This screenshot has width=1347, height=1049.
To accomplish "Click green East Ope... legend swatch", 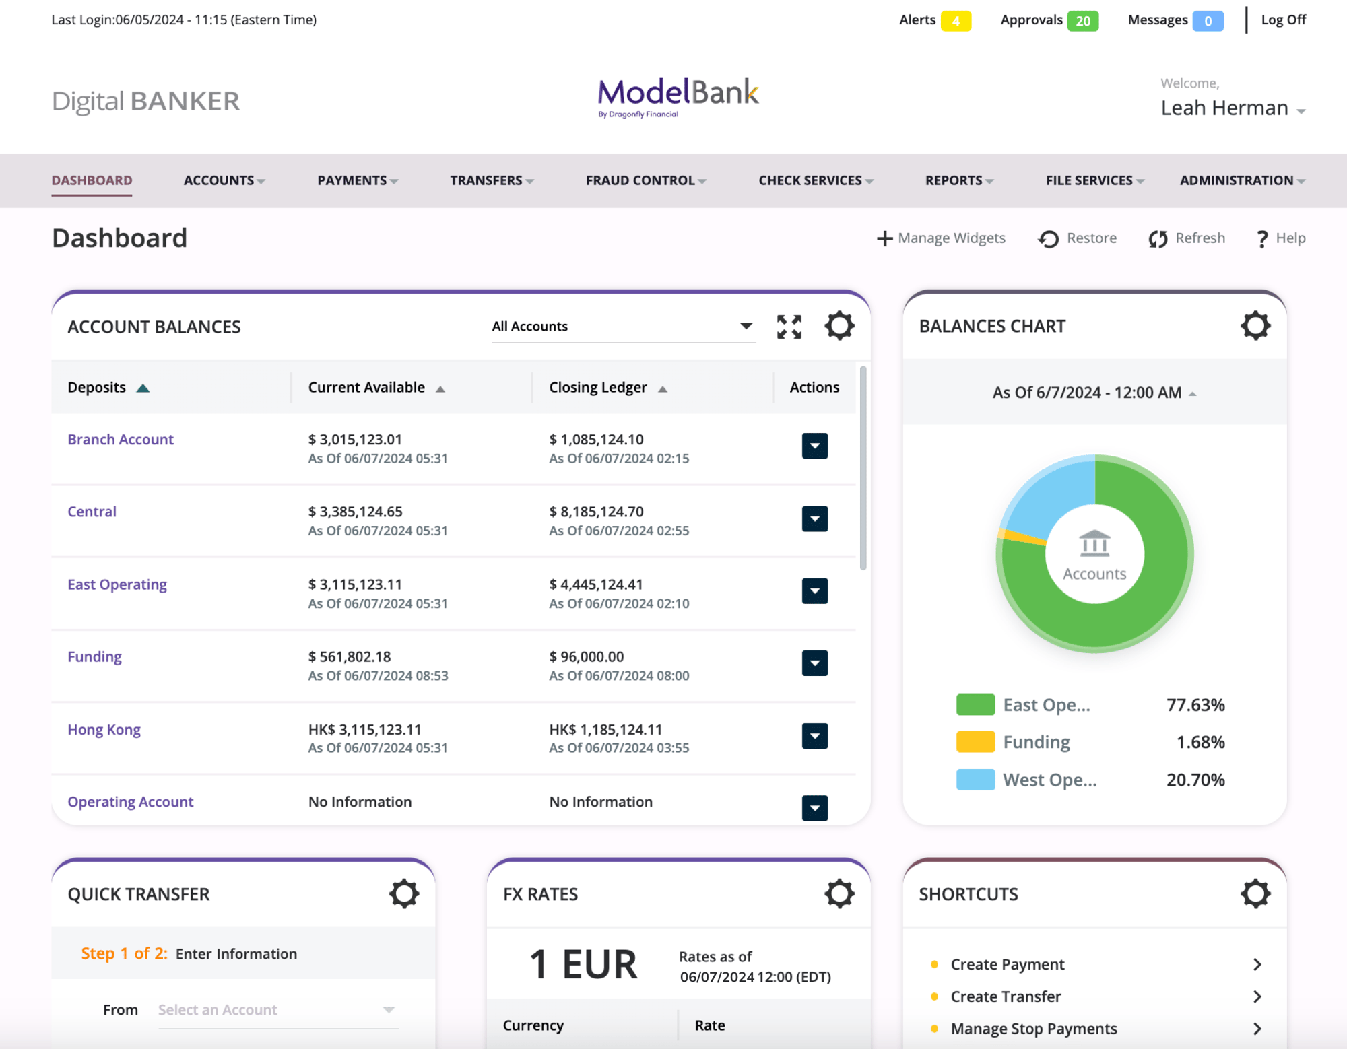I will [975, 704].
